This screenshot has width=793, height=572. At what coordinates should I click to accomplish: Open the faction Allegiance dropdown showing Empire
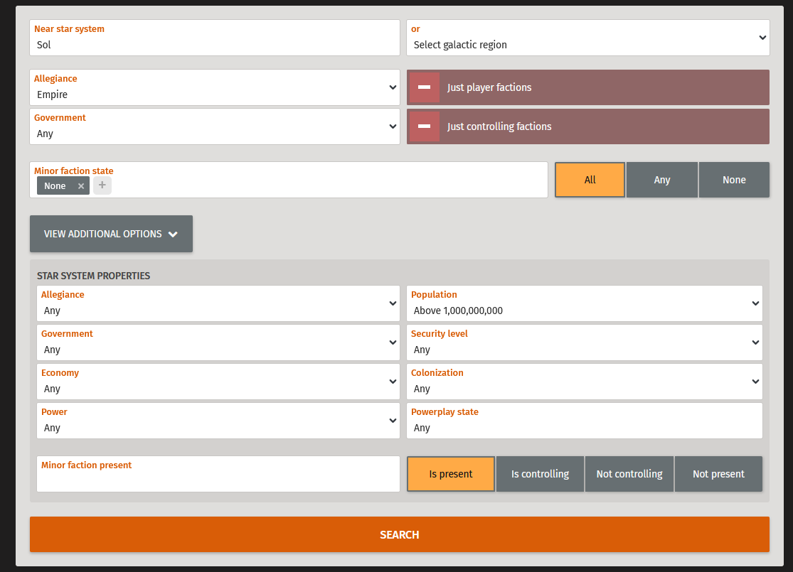(215, 87)
